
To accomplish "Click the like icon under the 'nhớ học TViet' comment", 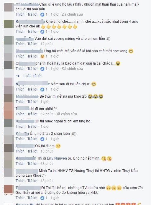I will click(x=42, y=198).
